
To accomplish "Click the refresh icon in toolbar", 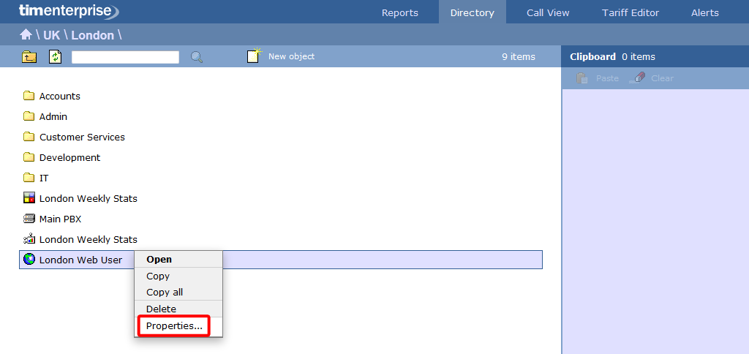I will 56,57.
